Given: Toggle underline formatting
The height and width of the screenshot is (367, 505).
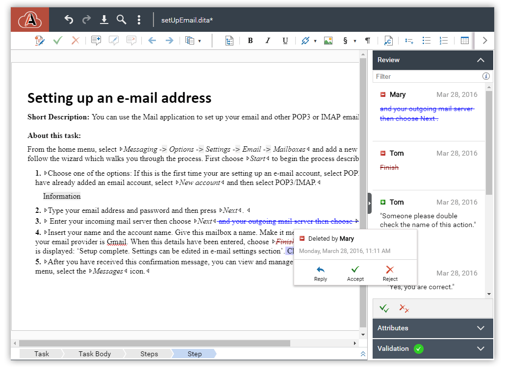Looking at the screenshot, I should tap(285, 41).
